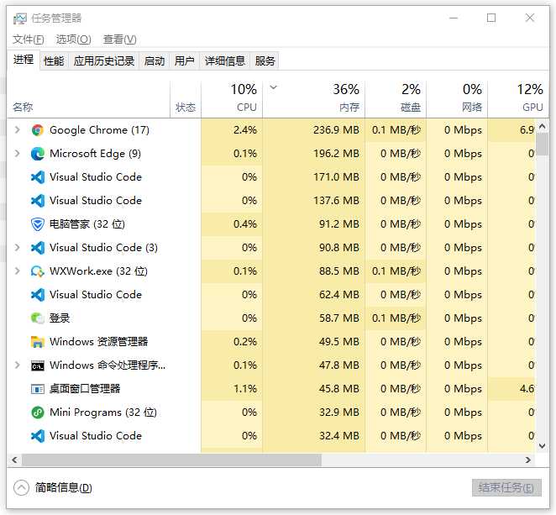556x515 pixels.
Task: Click the horizontal scrollbar right arrow
Action: (x=528, y=460)
